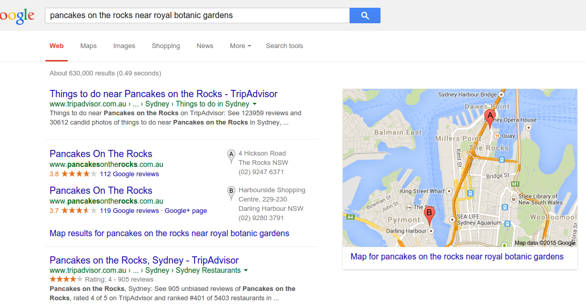Screen dimensions: 586x308
Task: Expand arrow next to Things to do in Sydney
Action: [x=255, y=104]
